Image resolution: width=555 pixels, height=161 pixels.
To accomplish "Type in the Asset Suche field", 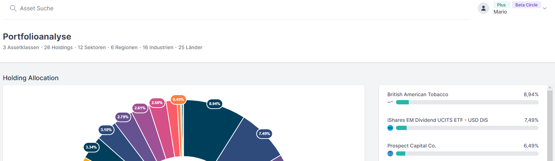I will (x=142, y=8).
